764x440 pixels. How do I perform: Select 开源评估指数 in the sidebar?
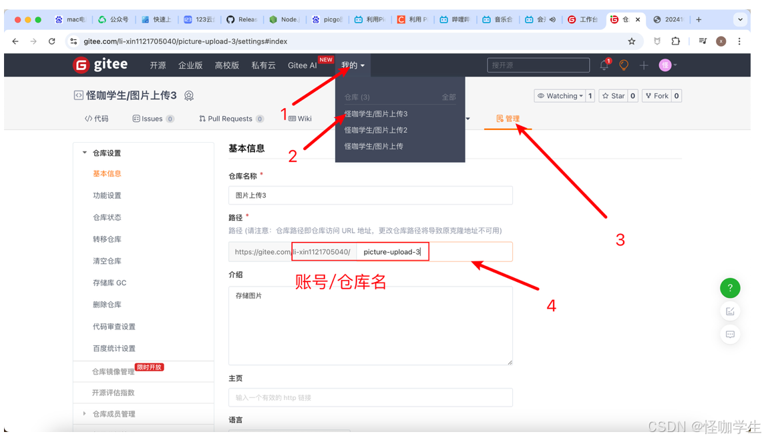tap(113, 393)
